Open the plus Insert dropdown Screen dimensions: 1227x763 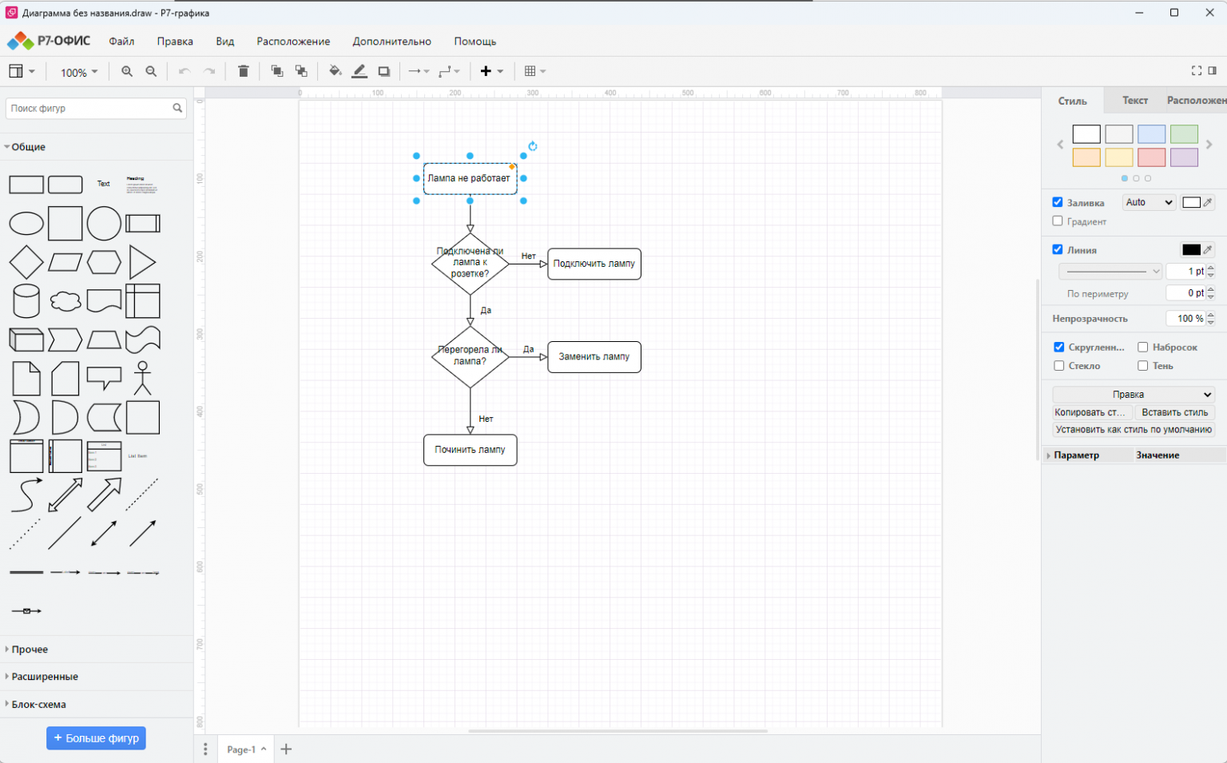[491, 71]
